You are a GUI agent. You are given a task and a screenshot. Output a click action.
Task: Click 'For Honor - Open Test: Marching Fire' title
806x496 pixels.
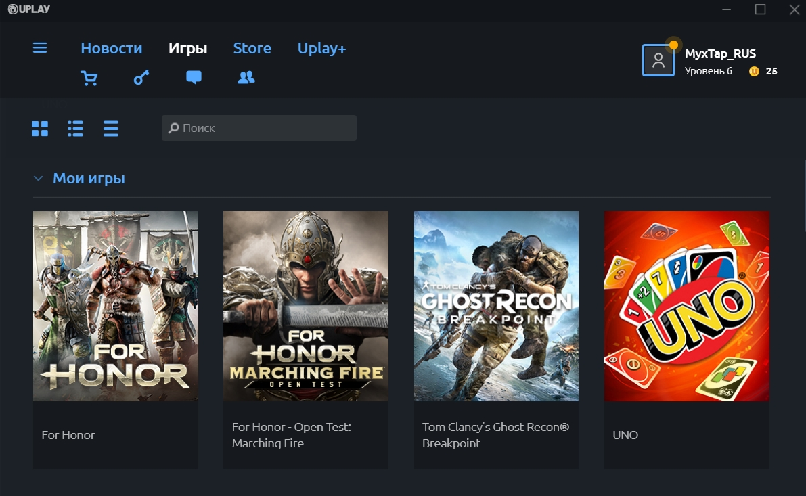(x=292, y=435)
